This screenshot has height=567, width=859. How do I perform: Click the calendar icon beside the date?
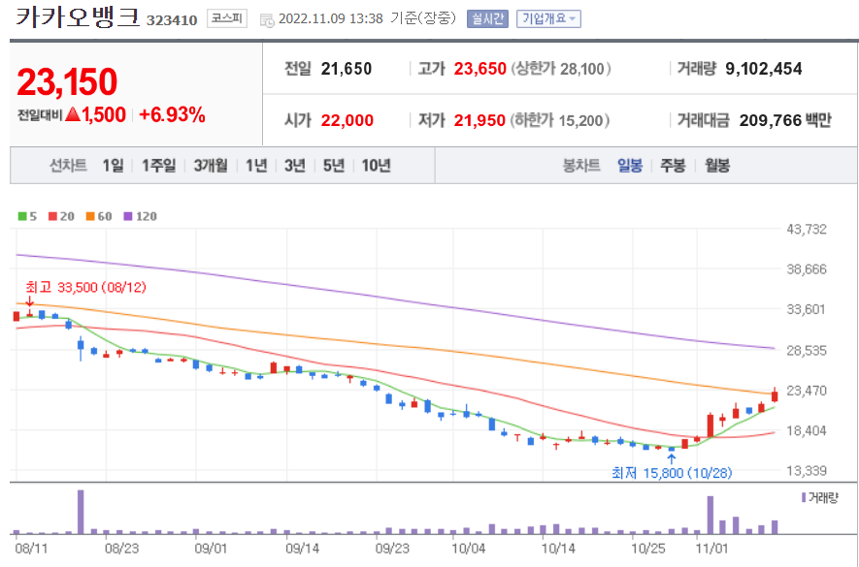tap(267, 20)
